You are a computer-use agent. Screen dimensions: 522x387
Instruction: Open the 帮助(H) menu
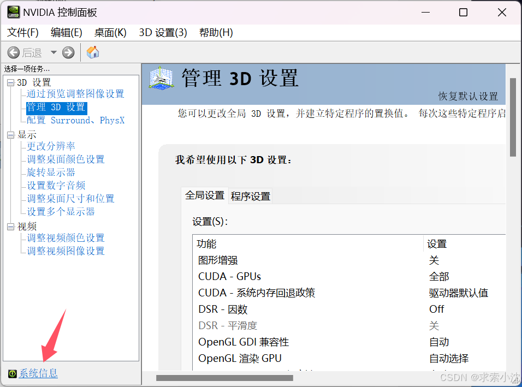[x=216, y=33]
